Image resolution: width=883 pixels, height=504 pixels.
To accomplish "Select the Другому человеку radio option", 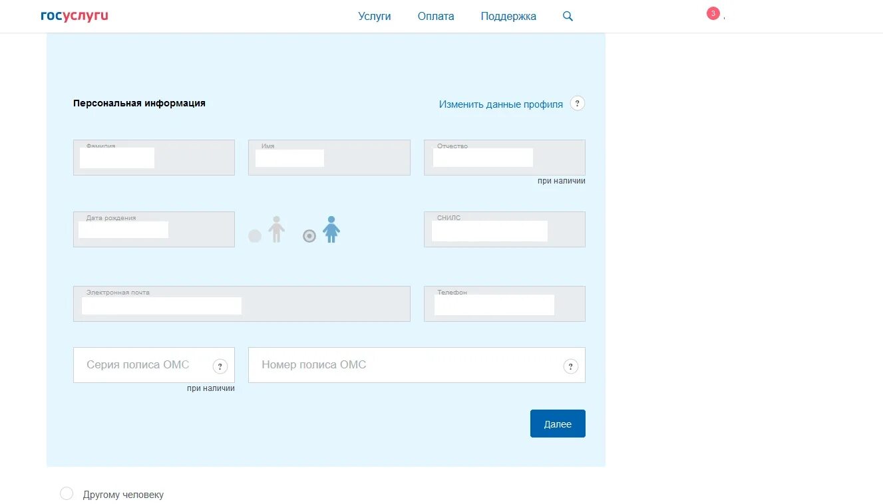I will tap(67, 493).
